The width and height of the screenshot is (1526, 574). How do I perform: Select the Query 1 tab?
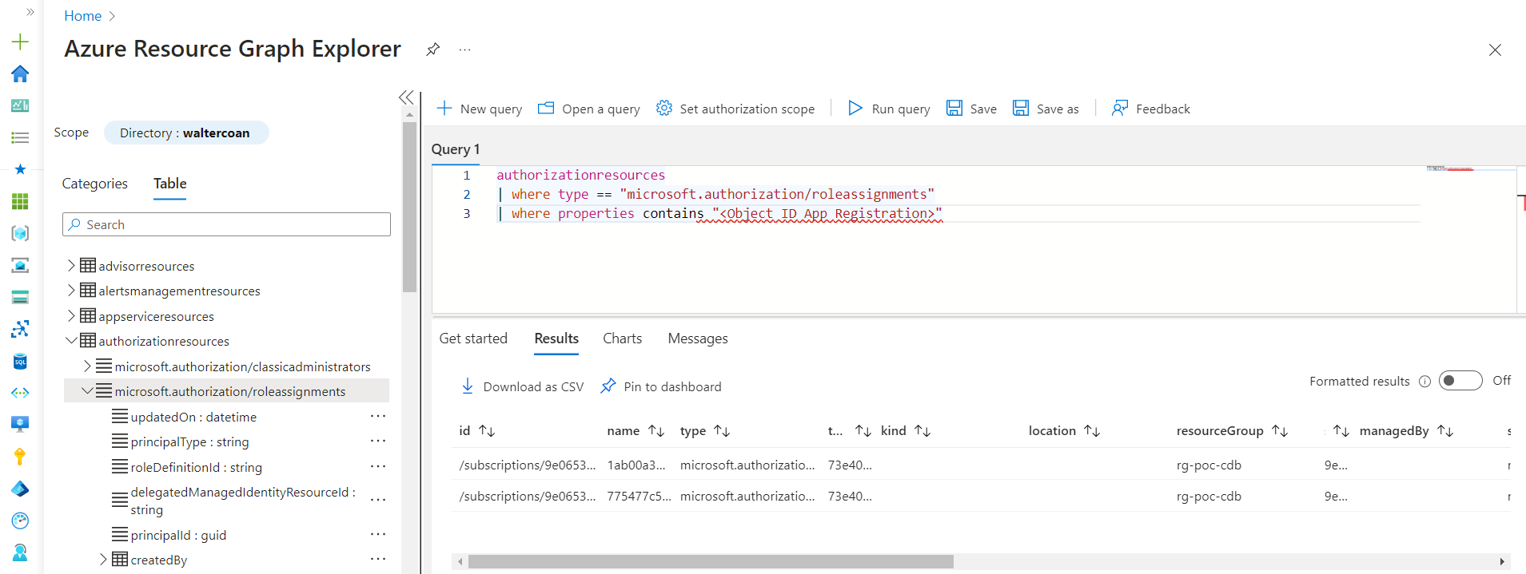(456, 149)
